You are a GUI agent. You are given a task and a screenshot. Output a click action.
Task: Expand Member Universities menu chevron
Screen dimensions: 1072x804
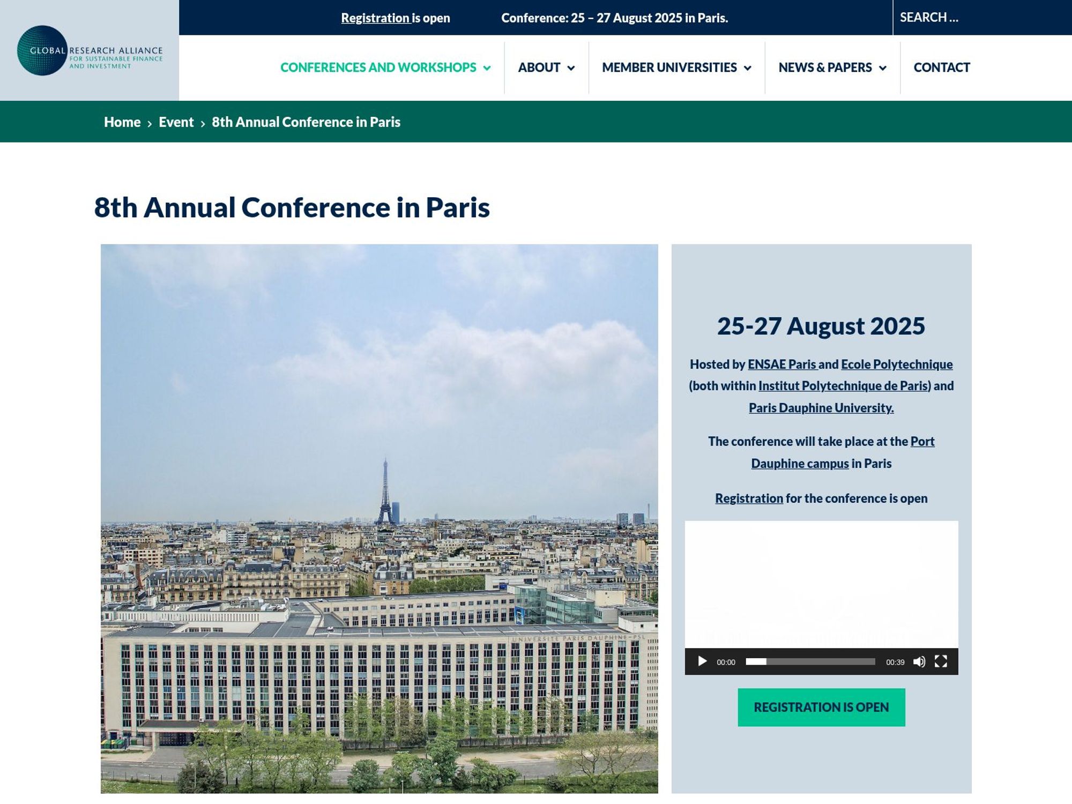[x=747, y=68]
